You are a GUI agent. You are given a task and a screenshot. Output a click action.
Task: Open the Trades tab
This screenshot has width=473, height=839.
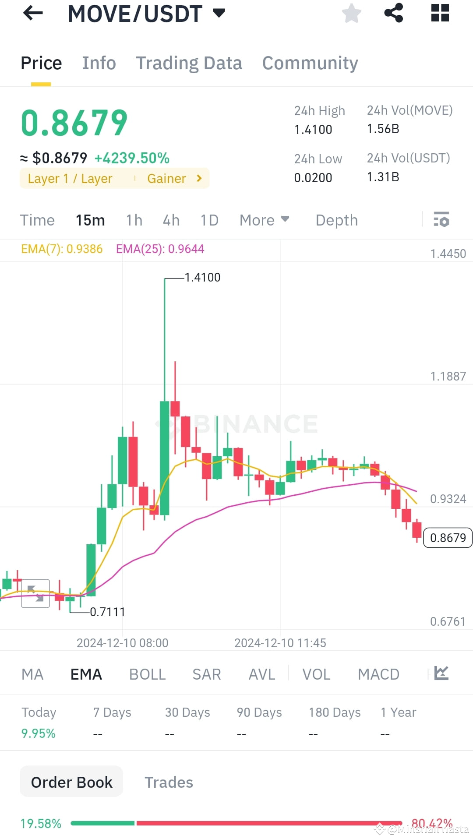pyautogui.click(x=169, y=782)
